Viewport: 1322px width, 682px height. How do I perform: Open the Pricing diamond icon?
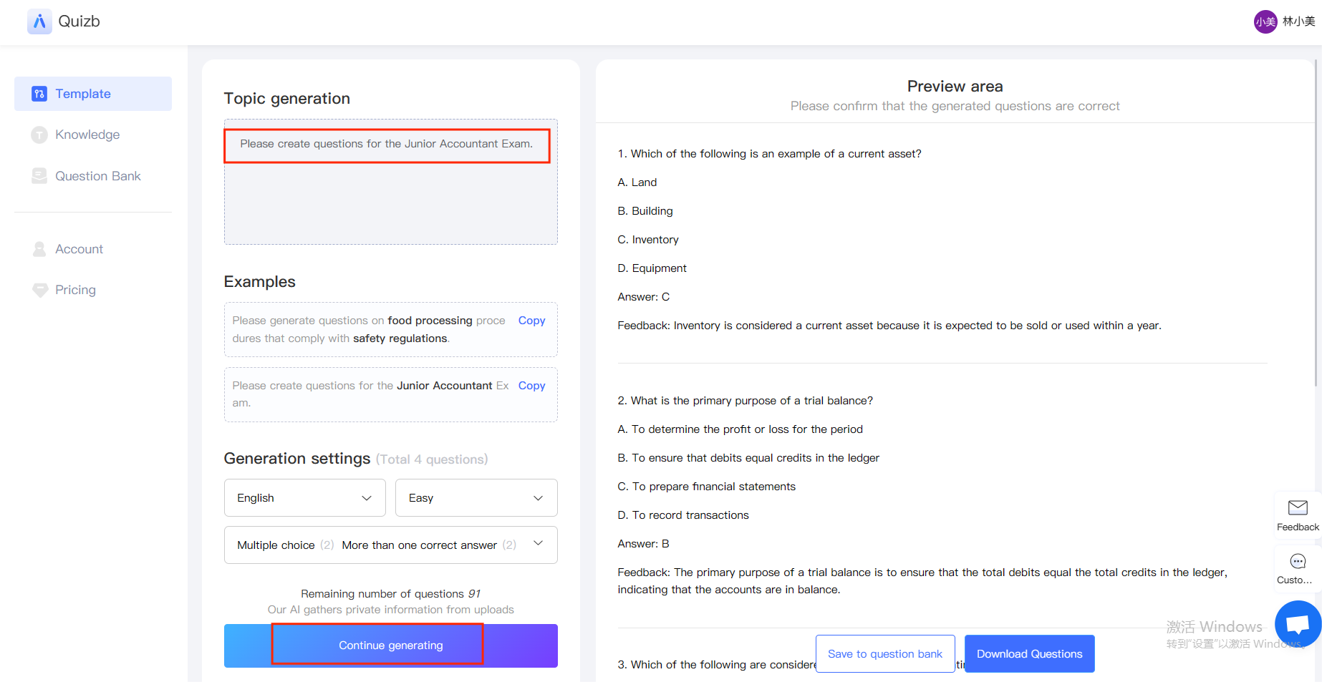click(39, 290)
